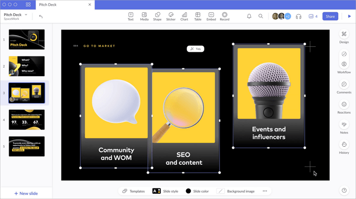Open the analytics icon showing 4

pyautogui.click(x=313, y=16)
